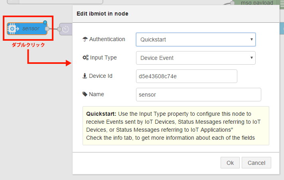This screenshot has height=180, width=284.
Task: Click the 'Device Id' field label
Action: point(101,76)
